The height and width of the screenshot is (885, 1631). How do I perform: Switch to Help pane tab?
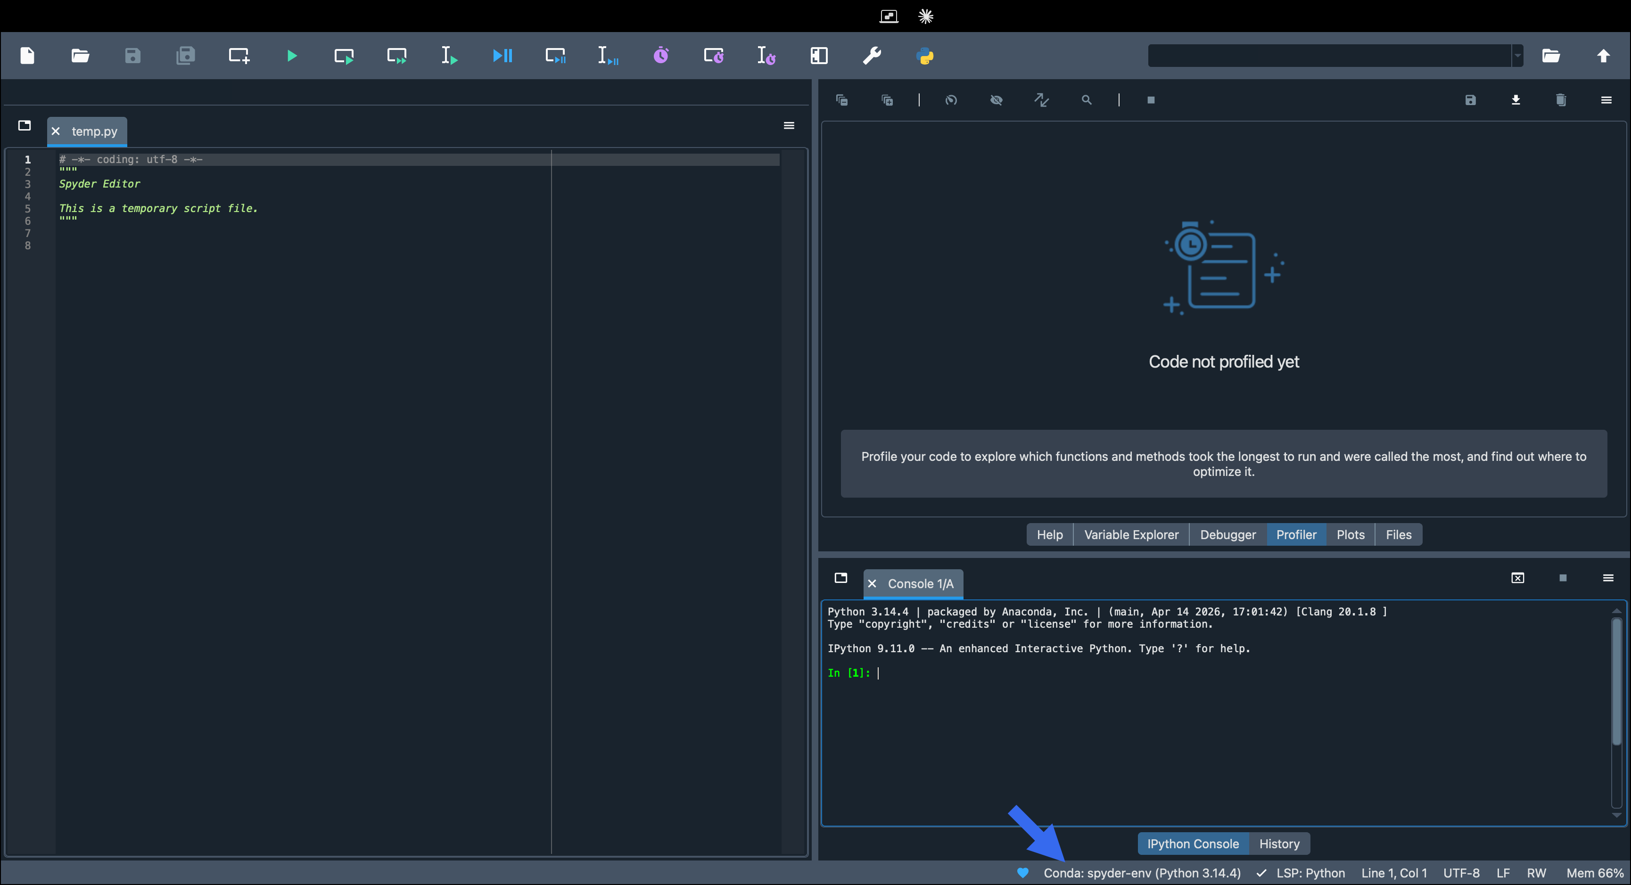tap(1050, 534)
